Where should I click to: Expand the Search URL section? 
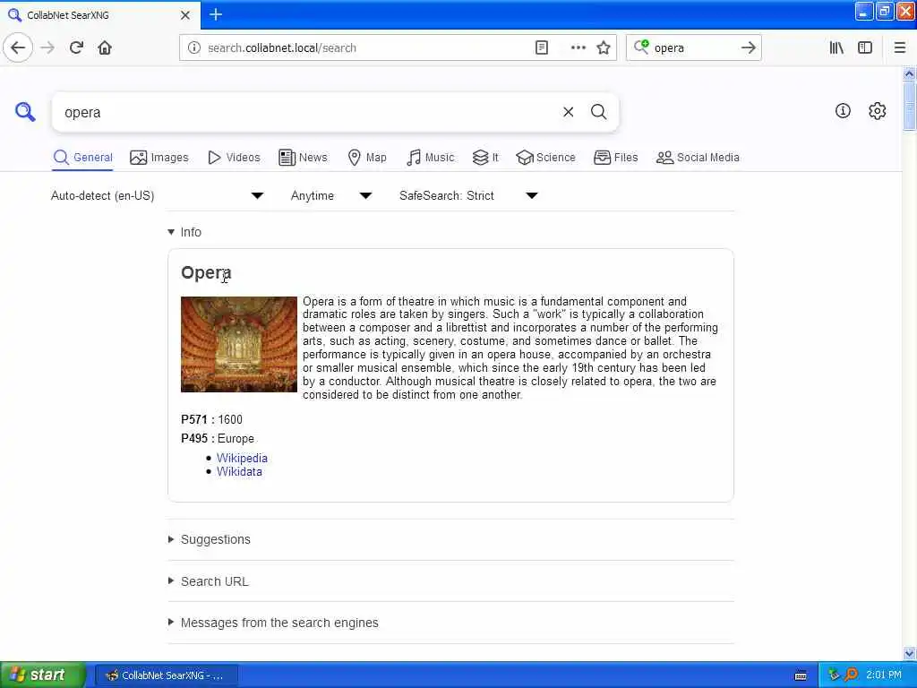click(x=208, y=581)
